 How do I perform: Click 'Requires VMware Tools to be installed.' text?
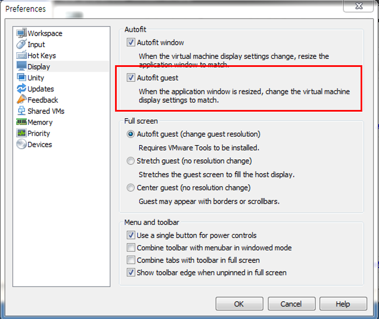click(x=199, y=148)
